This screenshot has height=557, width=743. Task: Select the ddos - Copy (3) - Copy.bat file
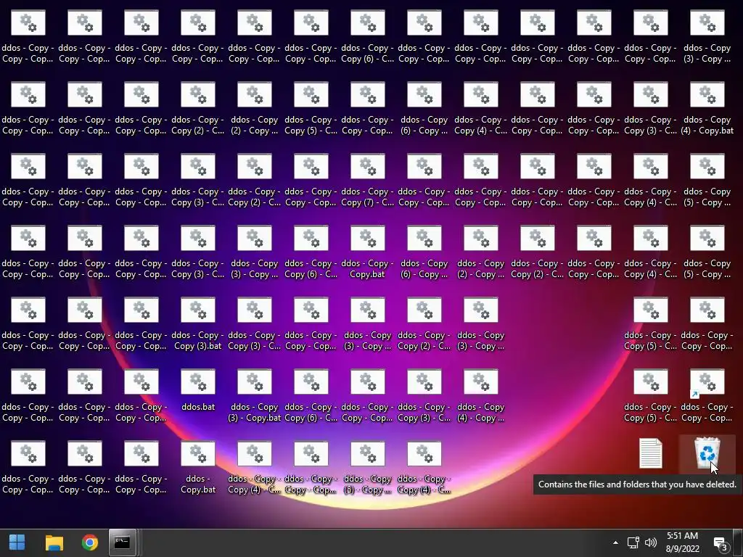point(255,395)
